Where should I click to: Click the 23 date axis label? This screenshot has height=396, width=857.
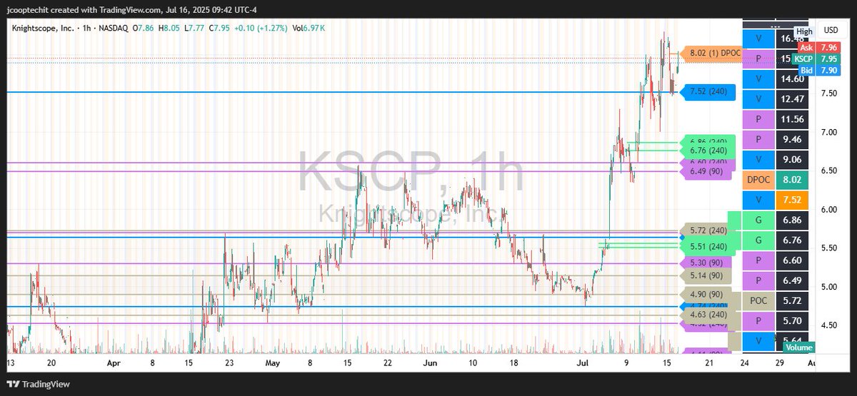229,362
